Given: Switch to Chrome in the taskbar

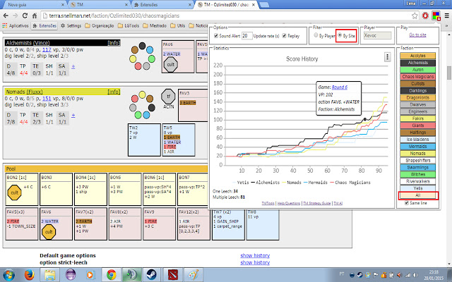Looking at the screenshot, I should point(112,275).
